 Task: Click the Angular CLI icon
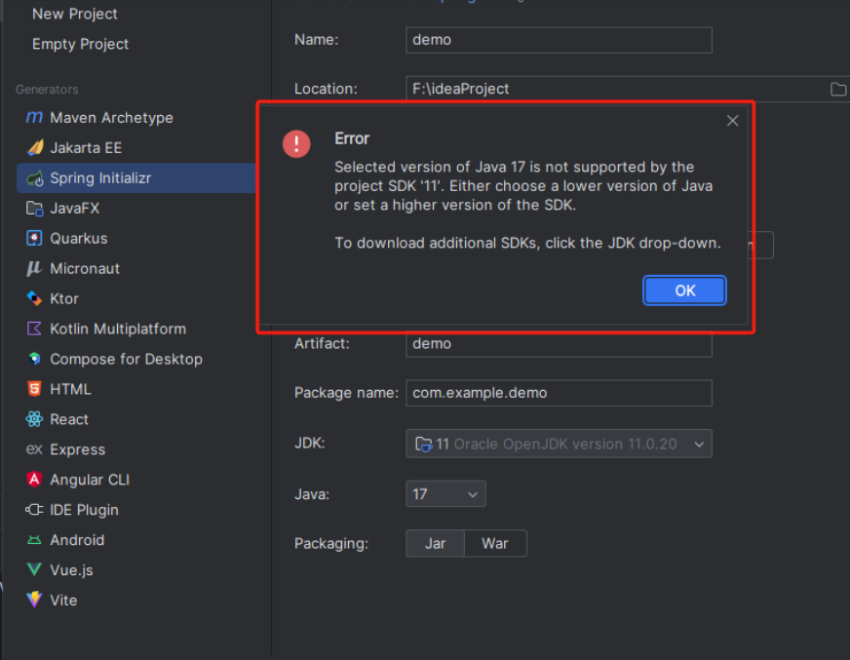(34, 480)
